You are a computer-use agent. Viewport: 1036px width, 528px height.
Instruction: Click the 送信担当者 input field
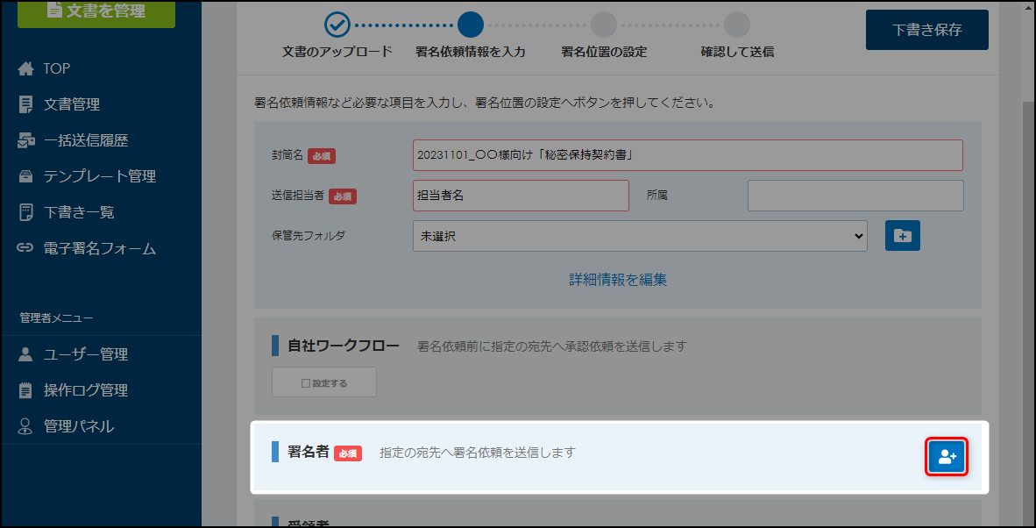(520, 196)
